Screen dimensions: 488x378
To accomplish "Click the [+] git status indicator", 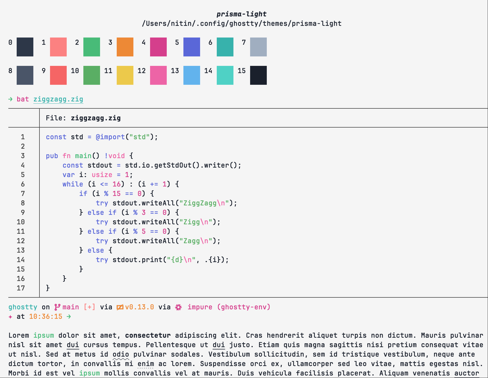I will 89,307.
